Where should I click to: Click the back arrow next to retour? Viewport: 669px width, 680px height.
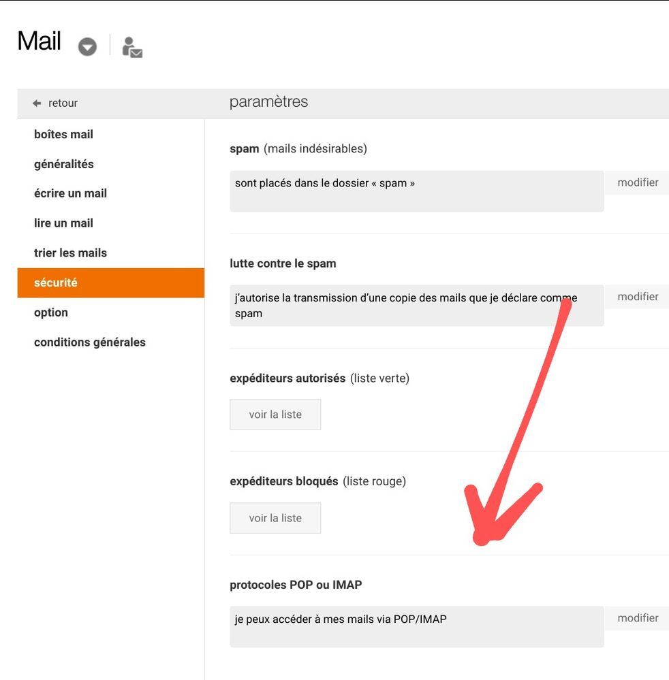pos(35,101)
